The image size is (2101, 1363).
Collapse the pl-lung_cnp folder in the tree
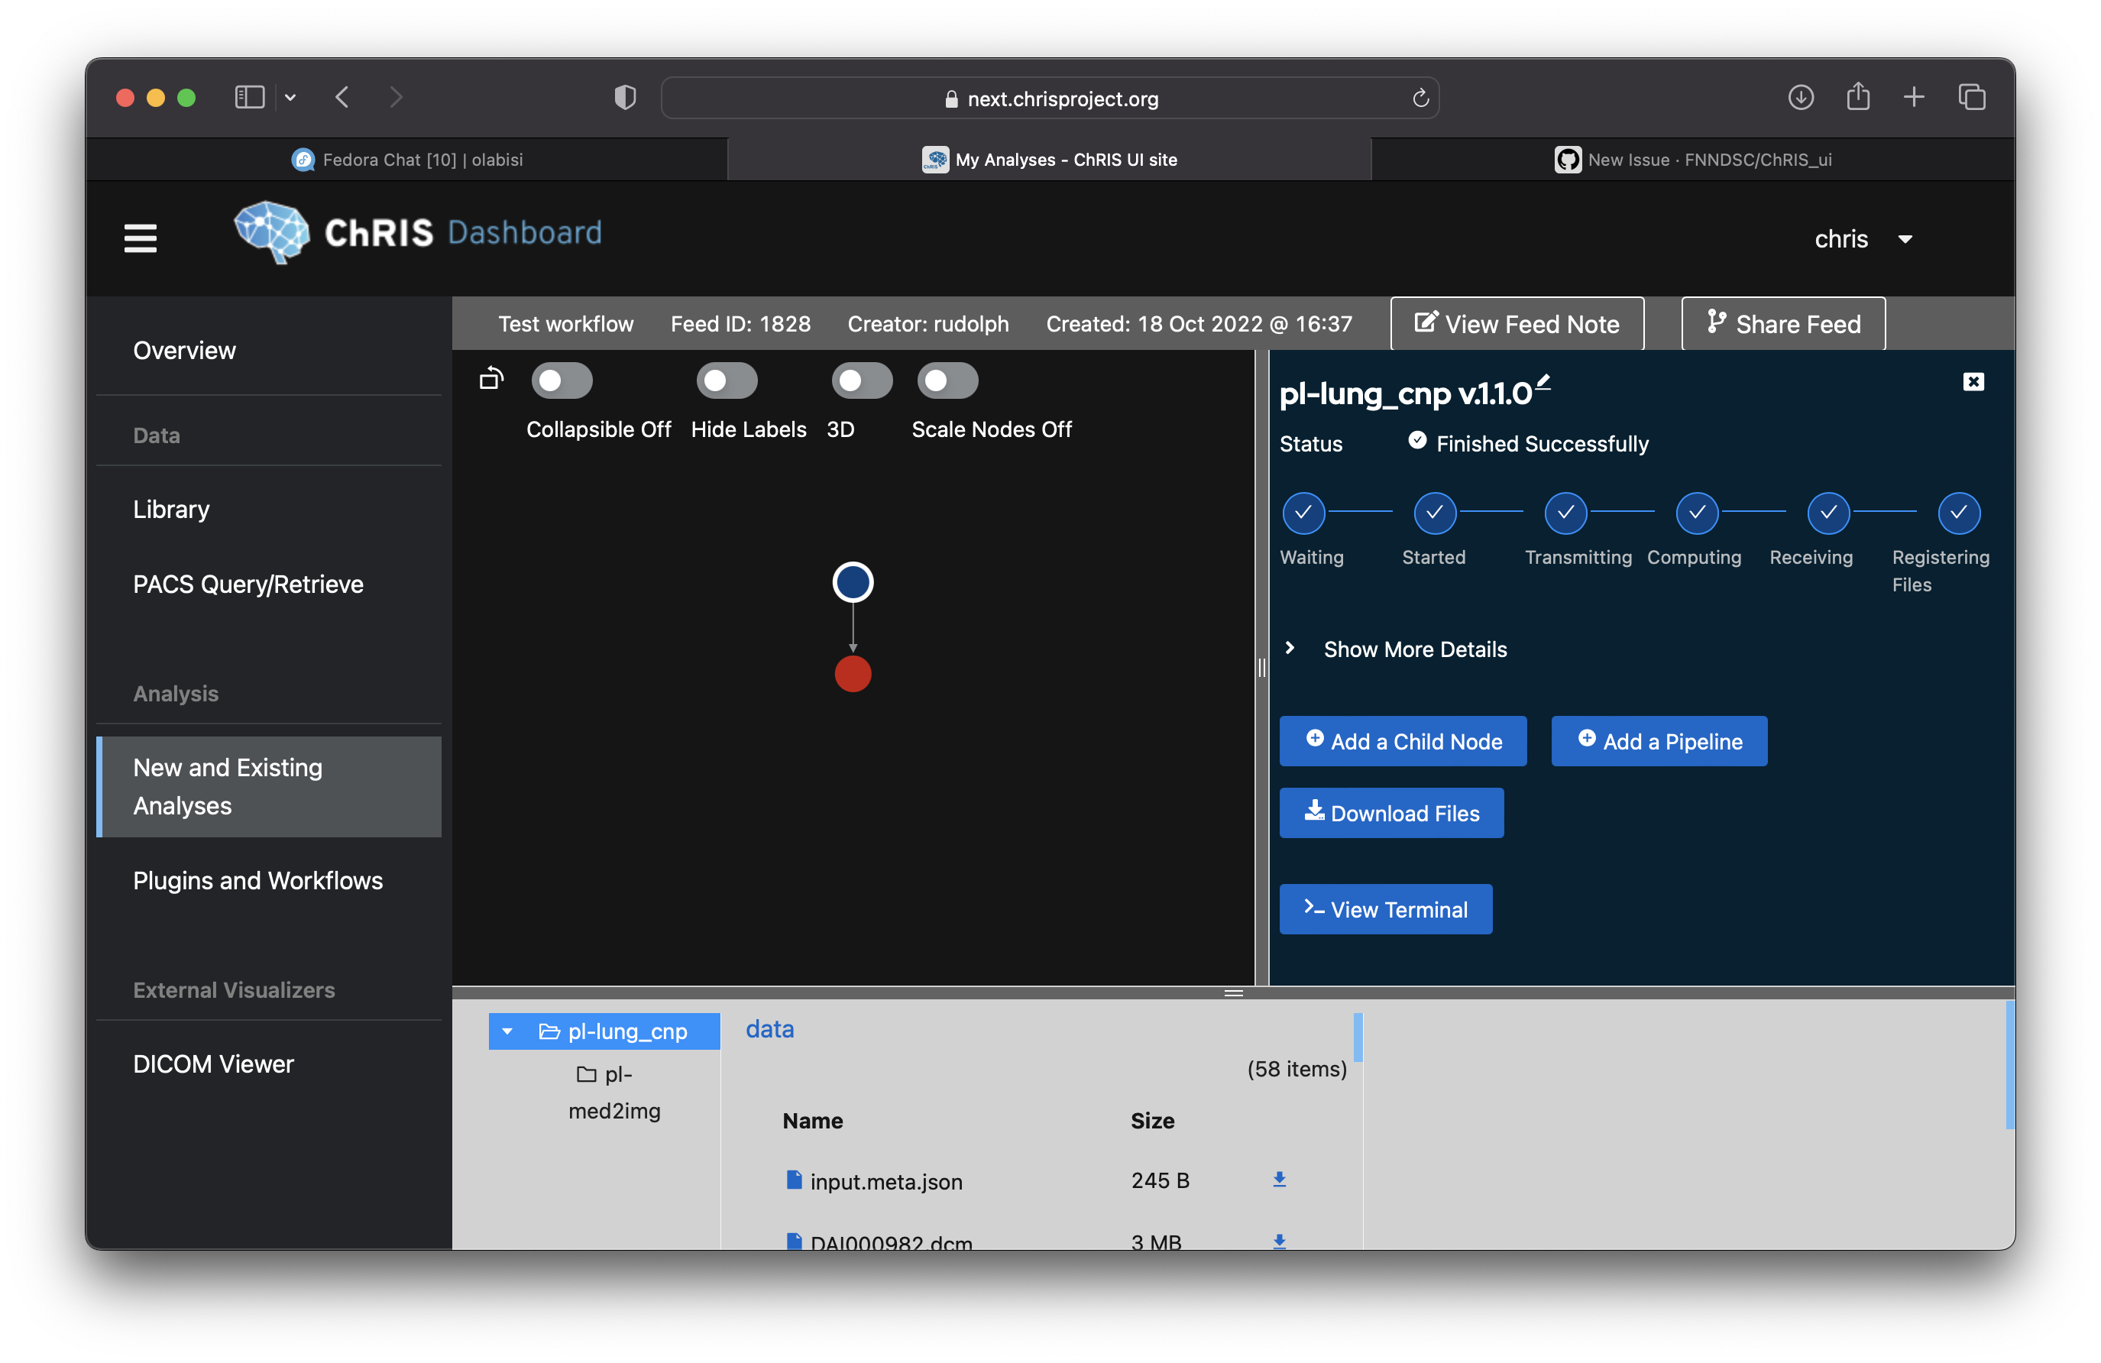(x=507, y=1031)
